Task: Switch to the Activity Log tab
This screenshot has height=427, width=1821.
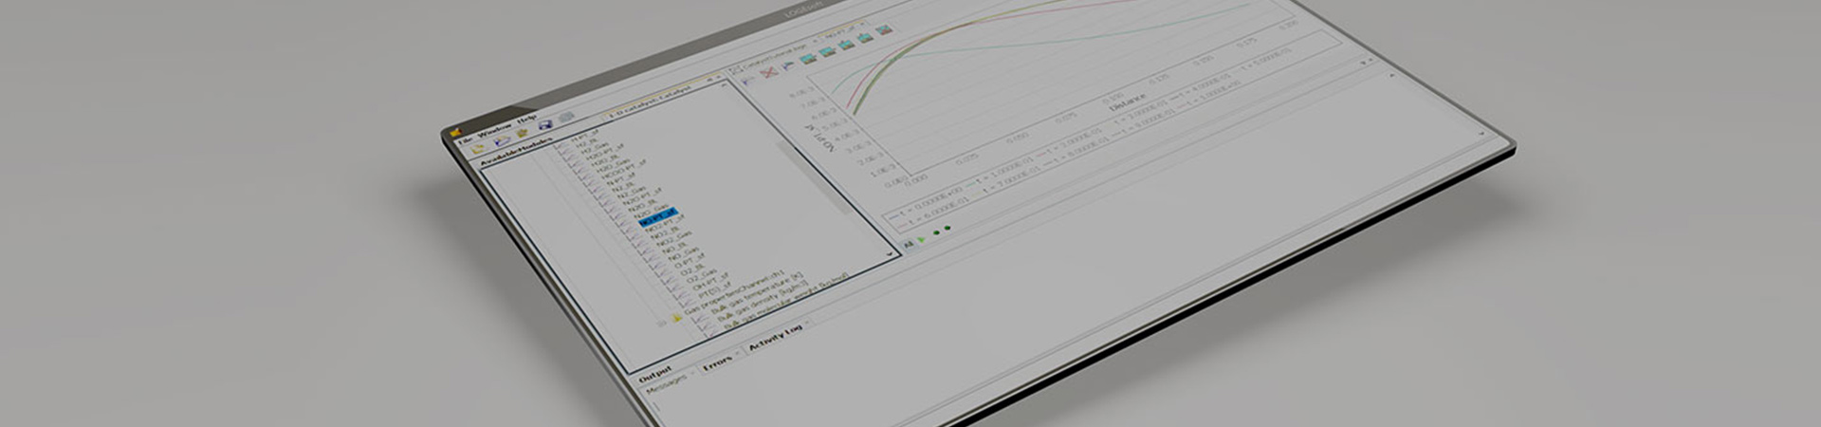Action: [x=775, y=338]
